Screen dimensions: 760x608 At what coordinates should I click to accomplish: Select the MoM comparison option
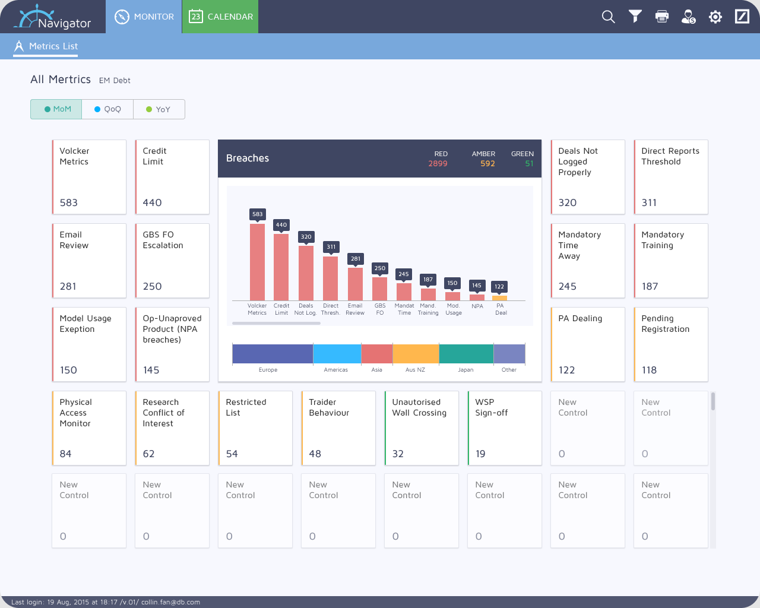(x=56, y=109)
